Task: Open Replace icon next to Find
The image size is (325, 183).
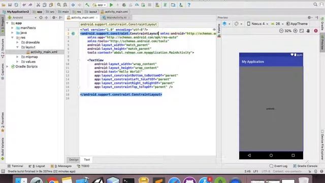Action: [65, 5]
